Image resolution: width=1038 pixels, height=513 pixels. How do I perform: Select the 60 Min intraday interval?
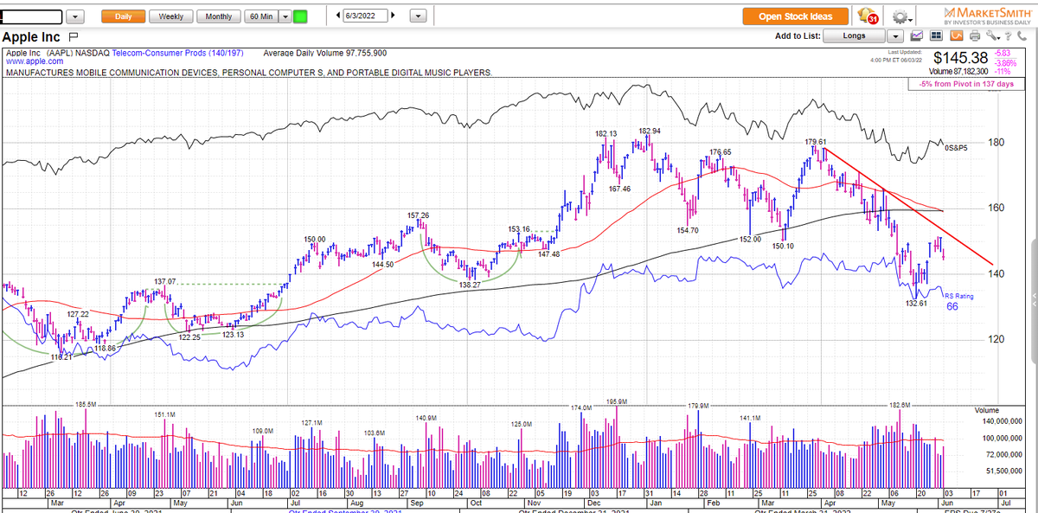click(x=261, y=16)
